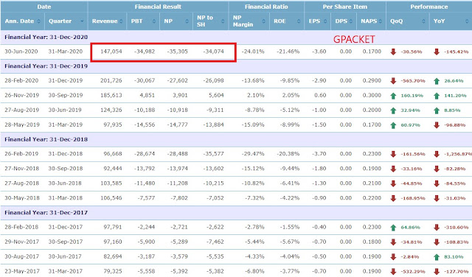Click YoY up arrow in 30-Sep-2019 row
The image size is (472, 277).
437,96
